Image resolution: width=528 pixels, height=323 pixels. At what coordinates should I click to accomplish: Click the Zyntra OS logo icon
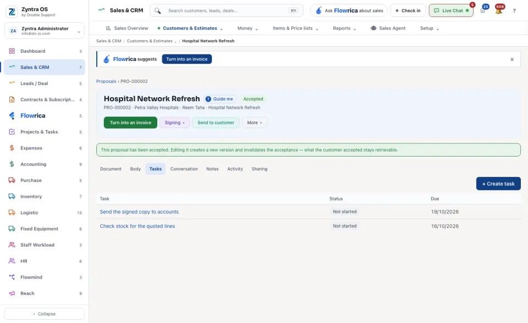click(12, 12)
